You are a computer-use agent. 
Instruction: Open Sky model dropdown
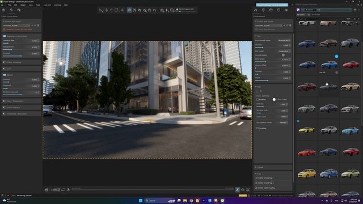[x=284, y=51]
